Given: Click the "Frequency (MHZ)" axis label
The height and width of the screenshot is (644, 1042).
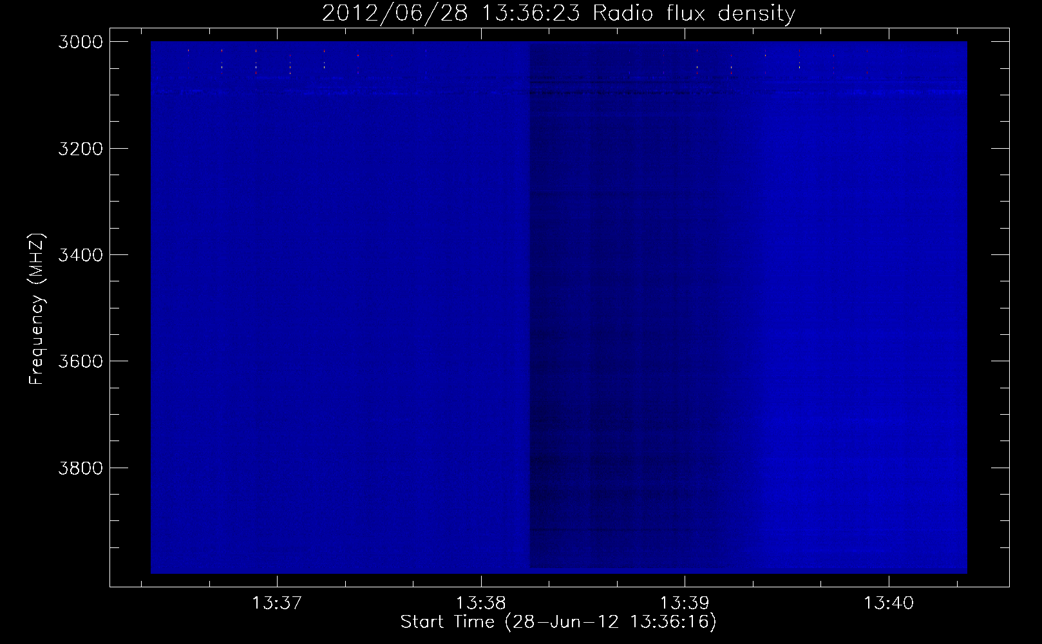Looking at the screenshot, I should tap(37, 309).
